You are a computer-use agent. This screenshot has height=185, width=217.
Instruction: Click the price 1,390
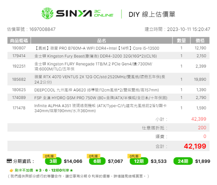pyautogui.click(x=201, y=90)
